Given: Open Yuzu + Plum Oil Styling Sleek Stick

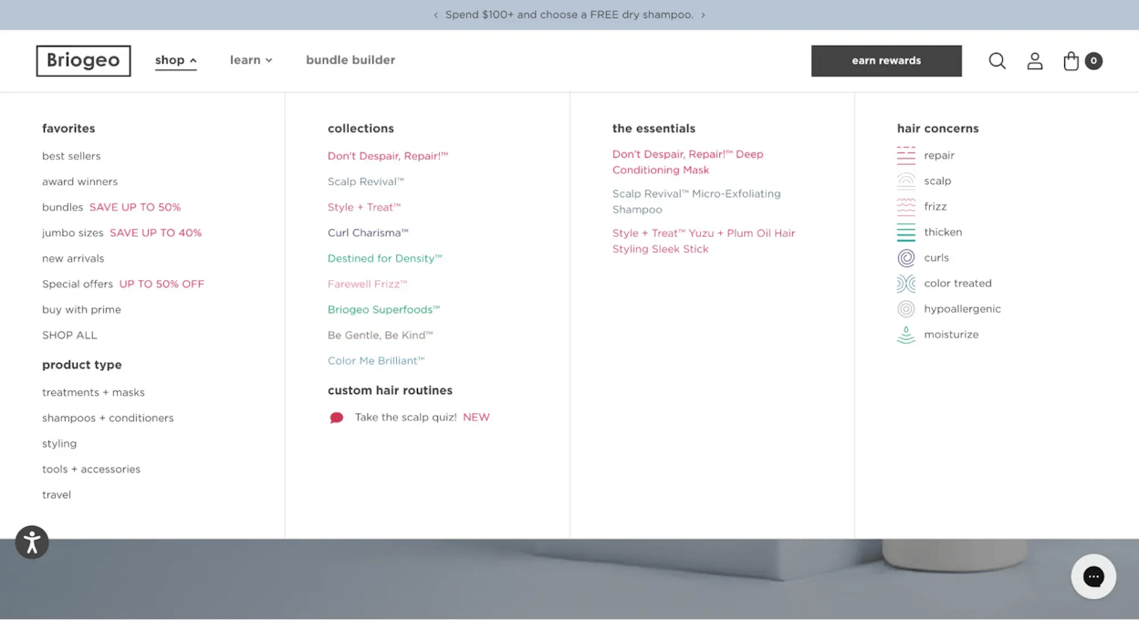Looking at the screenshot, I should click(704, 241).
